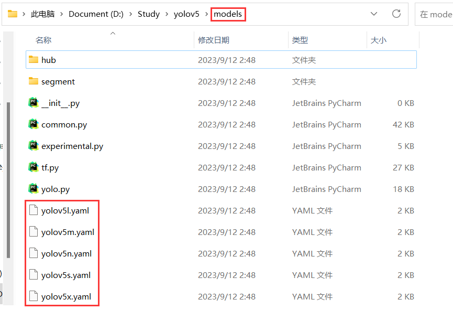Click the file icon of yolov5m.yaml
The height and width of the screenshot is (310, 453).
[34, 231]
